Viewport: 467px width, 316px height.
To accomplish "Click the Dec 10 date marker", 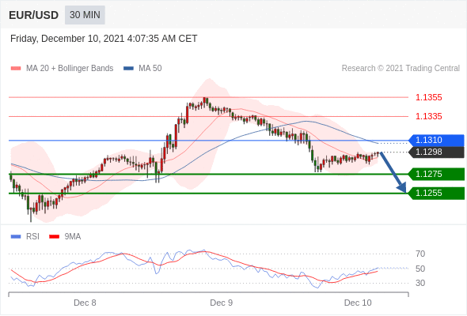I will click(x=358, y=303).
